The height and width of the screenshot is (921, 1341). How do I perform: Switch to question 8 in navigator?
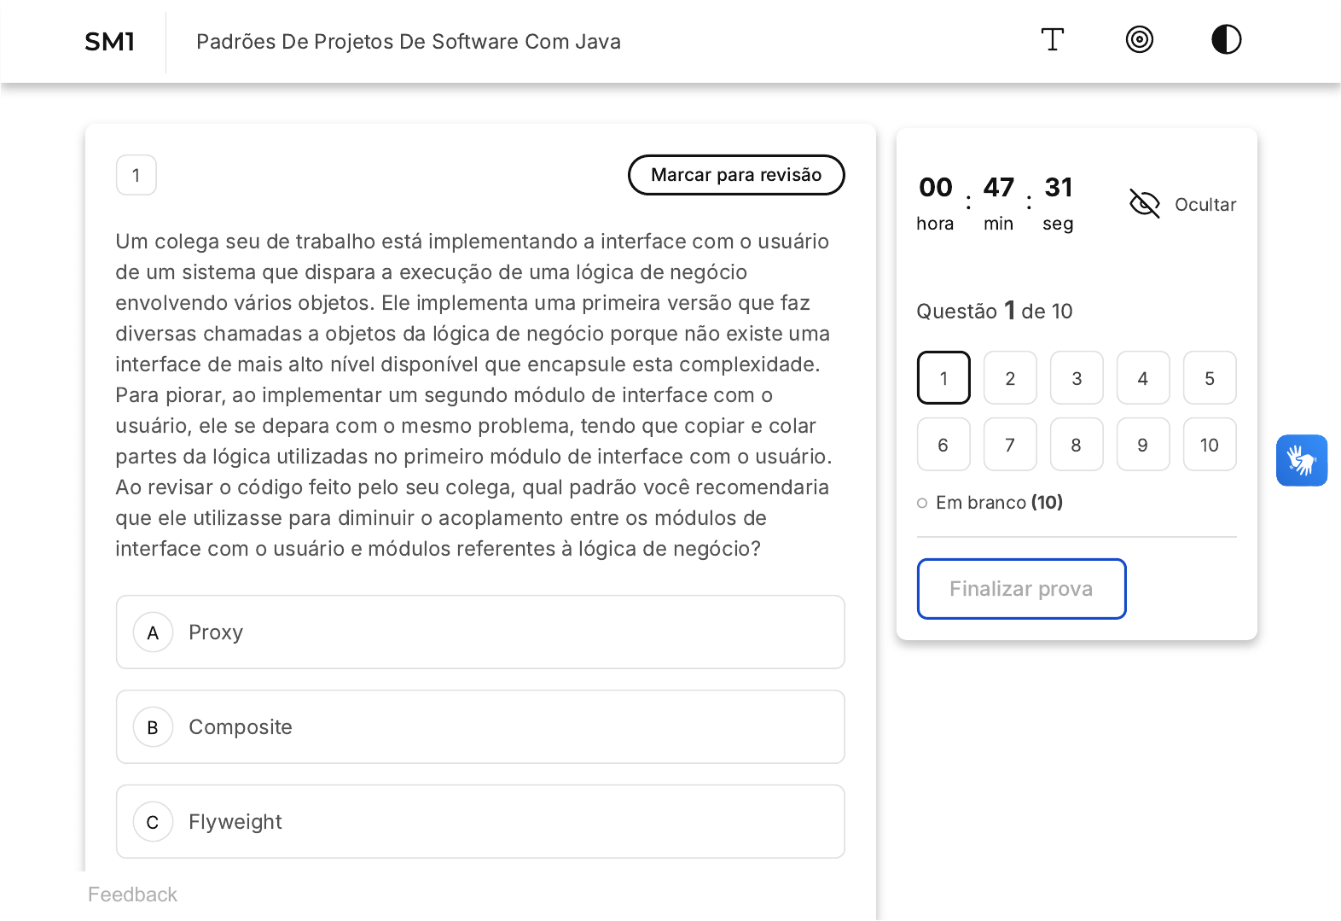pos(1077,445)
